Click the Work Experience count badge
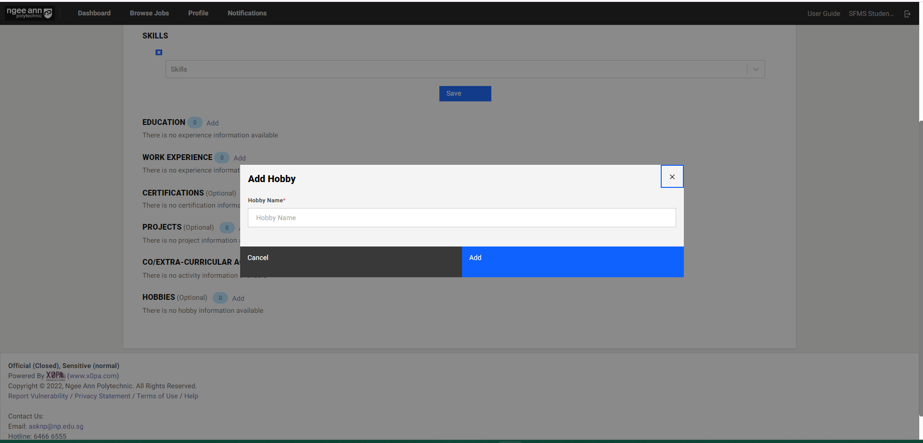Viewport: 923px width, 443px height. coord(222,158)
